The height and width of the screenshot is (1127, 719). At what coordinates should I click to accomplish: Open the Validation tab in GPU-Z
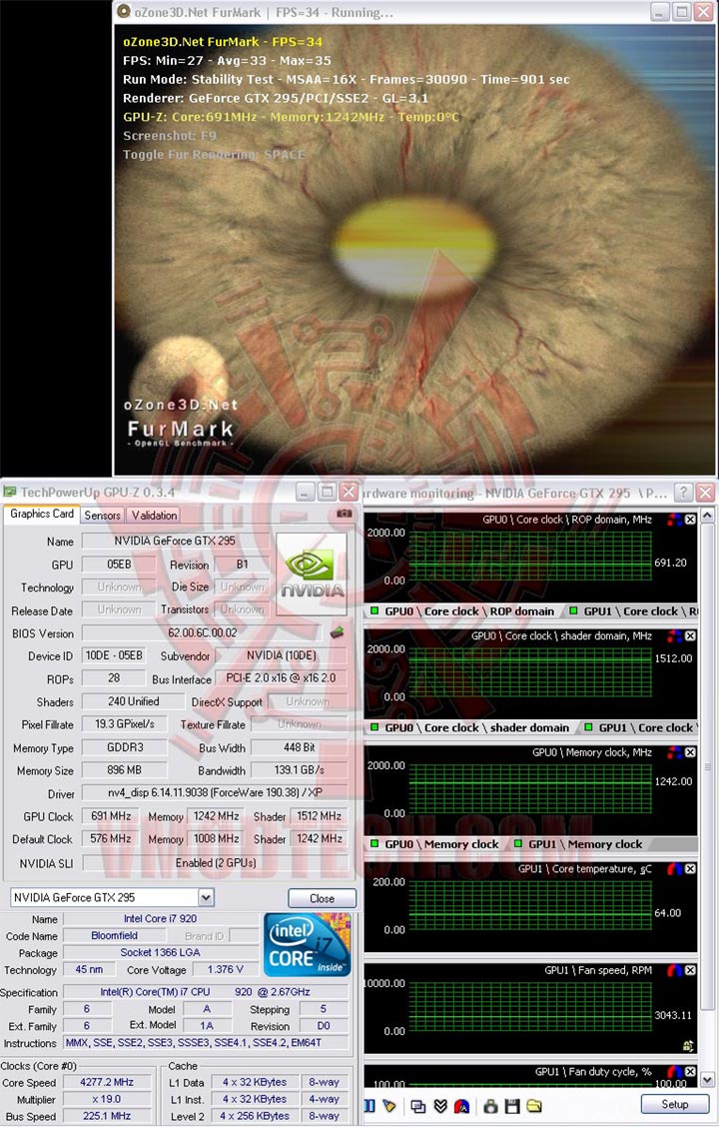155,516
